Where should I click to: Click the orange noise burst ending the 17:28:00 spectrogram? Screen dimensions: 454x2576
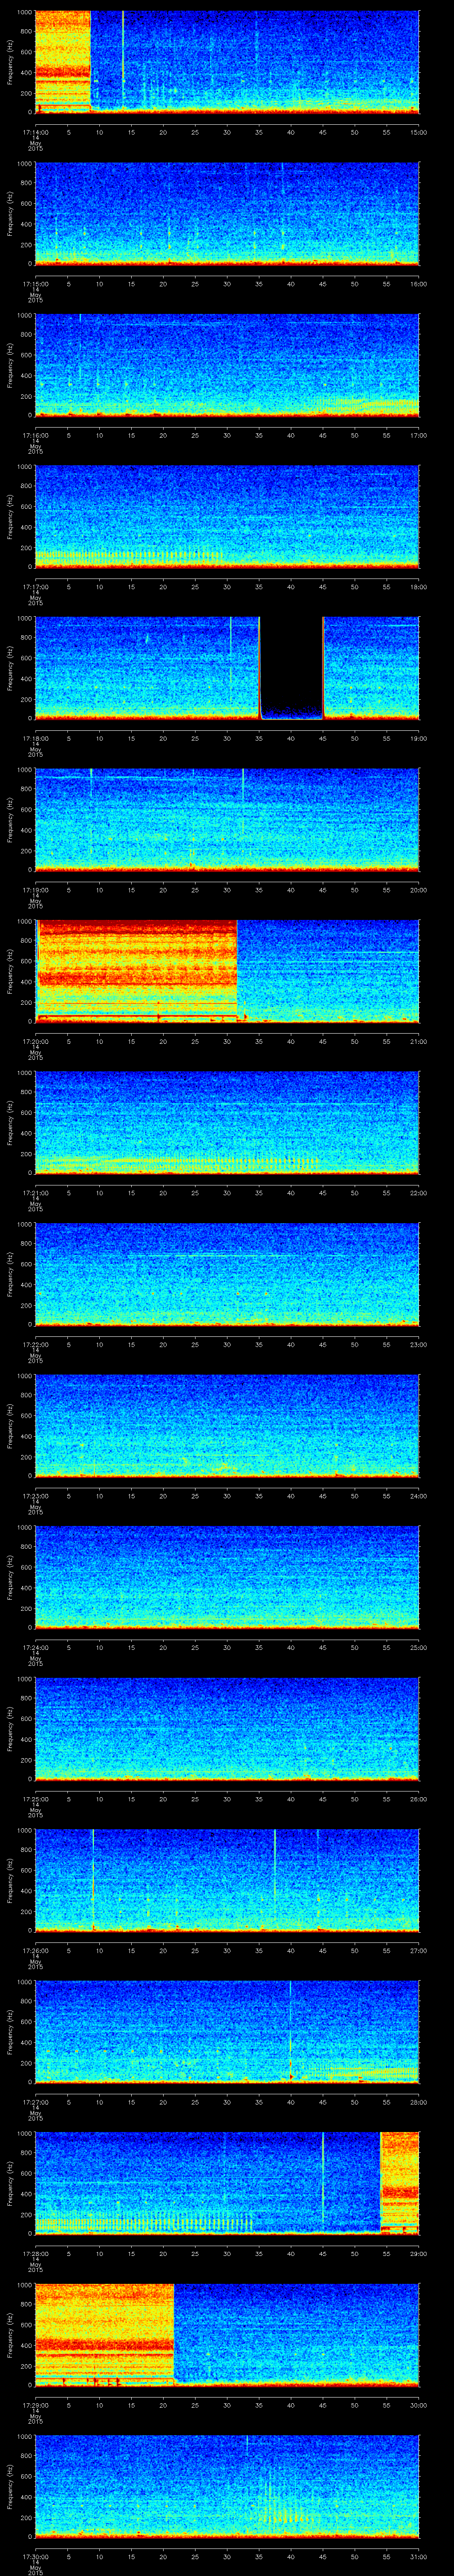coord(400,2183)
